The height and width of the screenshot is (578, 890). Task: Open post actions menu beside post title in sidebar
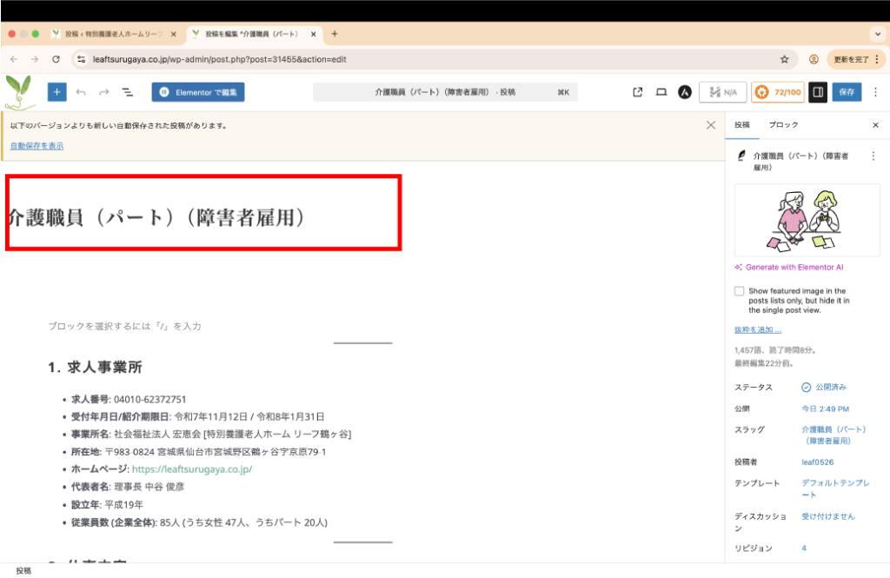pyautogui.click(x=873, y=156)
